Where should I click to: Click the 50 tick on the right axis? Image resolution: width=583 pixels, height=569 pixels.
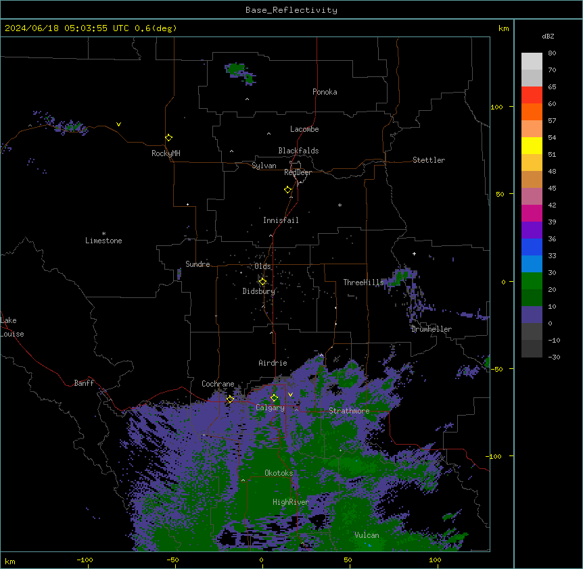[500, 194]
